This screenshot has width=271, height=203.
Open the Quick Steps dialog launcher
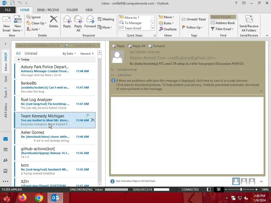155,36
